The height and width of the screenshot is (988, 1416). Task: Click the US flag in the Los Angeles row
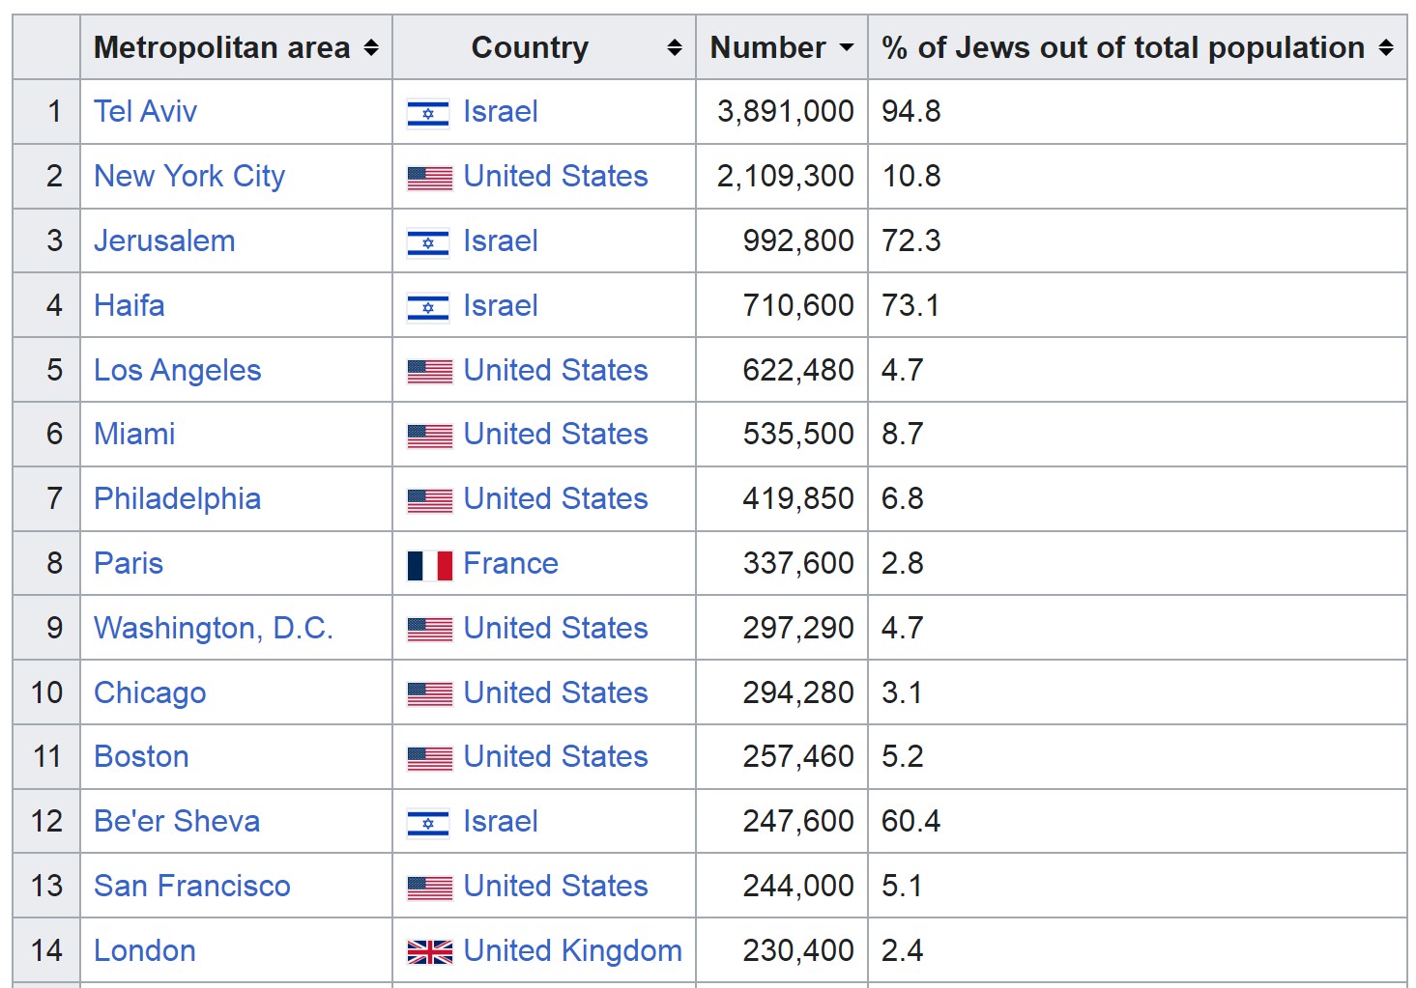coord(429,372)
